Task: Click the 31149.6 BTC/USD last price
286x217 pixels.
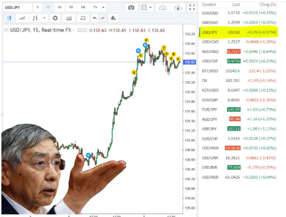Action: click(232, 71)
